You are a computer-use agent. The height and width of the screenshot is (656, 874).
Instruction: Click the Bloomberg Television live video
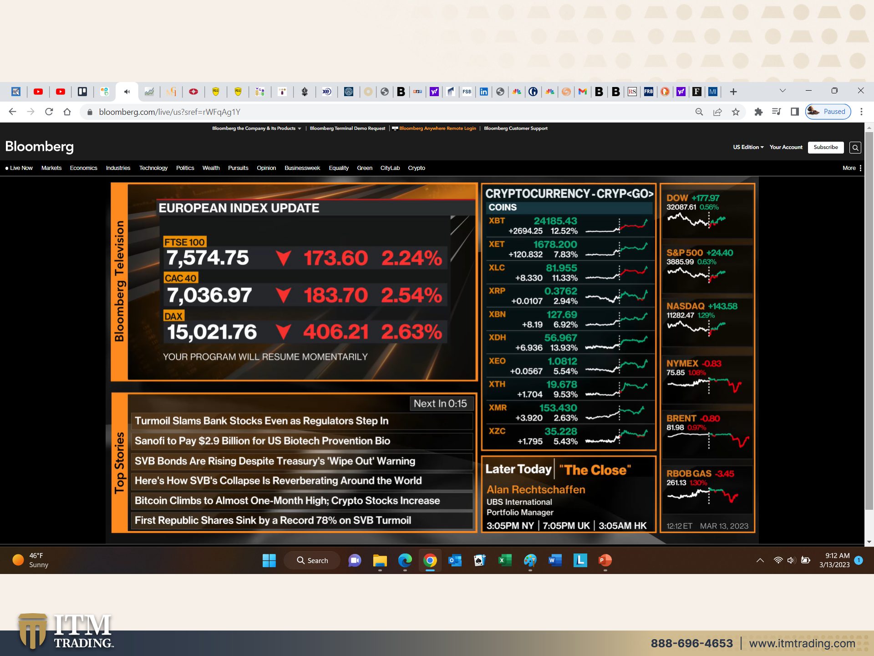[x=295, y=282]
